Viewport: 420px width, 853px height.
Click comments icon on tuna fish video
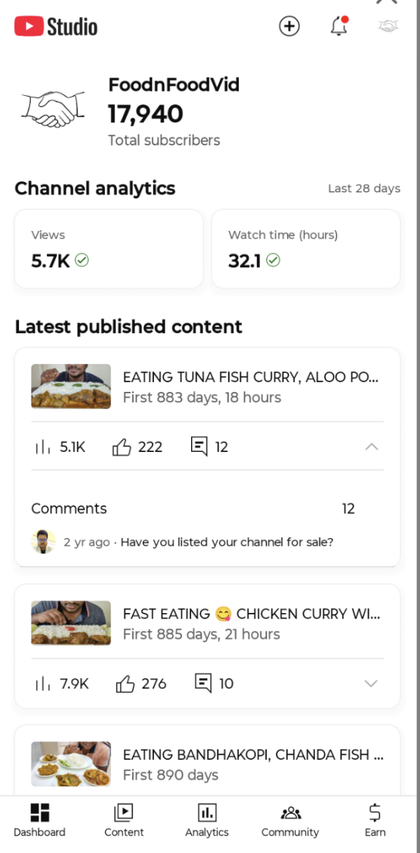coord(199,446)
